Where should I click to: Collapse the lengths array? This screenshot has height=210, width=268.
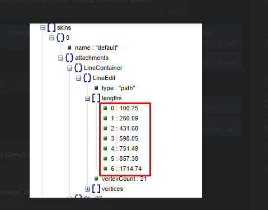(87, 99)
